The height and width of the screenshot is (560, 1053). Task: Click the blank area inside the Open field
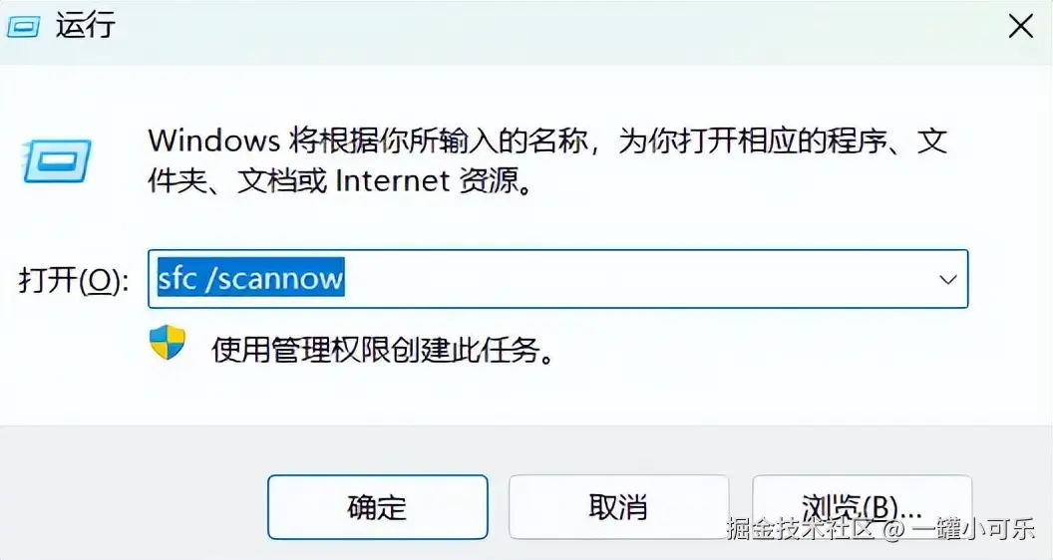pyautogui.click(x=638, y=279)
